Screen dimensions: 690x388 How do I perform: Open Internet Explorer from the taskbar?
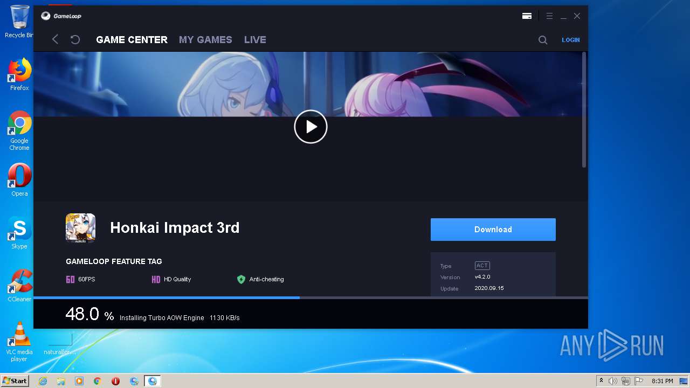point(43,381)
